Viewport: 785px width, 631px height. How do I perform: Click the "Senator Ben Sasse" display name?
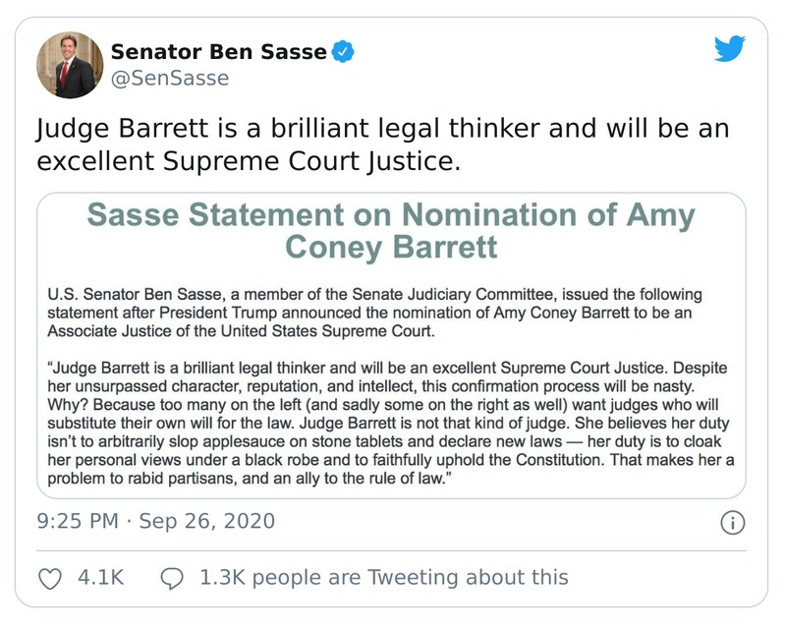point(218,51)
